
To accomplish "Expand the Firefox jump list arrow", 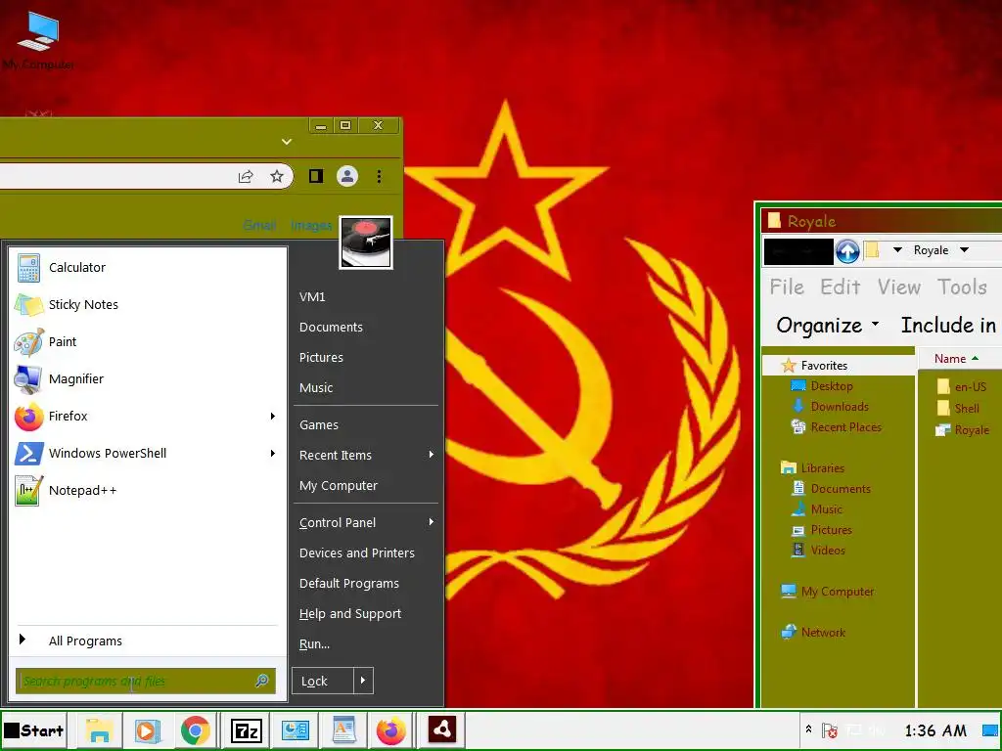I will [x=273, y=417].
